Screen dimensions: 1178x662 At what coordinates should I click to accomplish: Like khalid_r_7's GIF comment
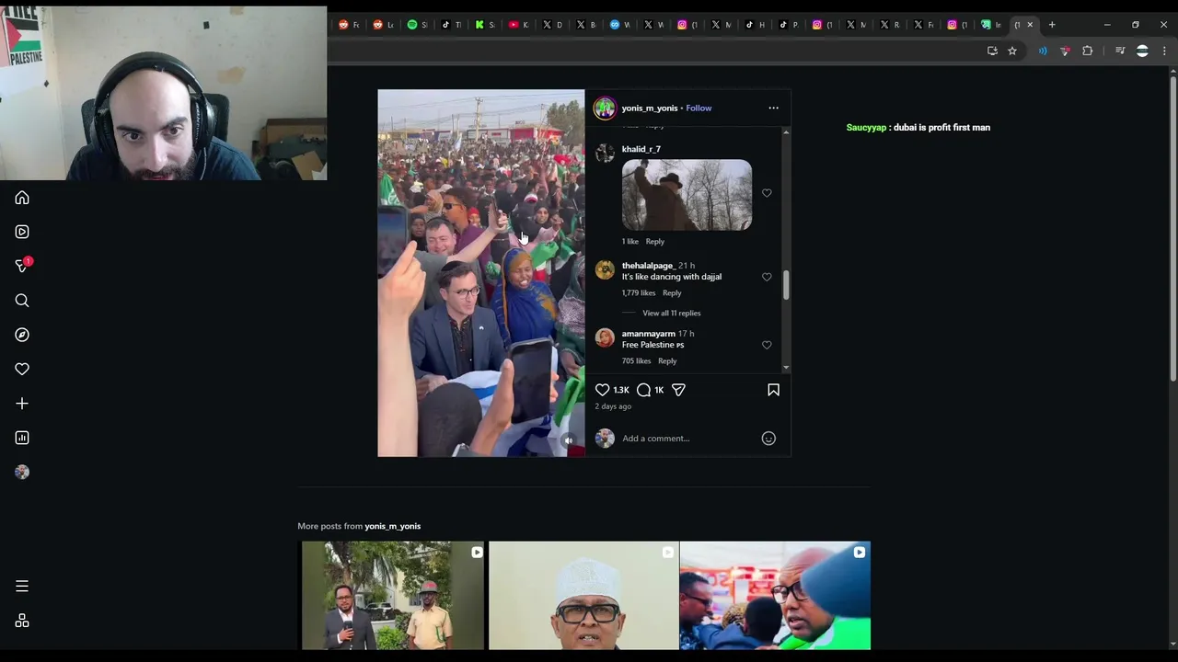coord(767,193)
